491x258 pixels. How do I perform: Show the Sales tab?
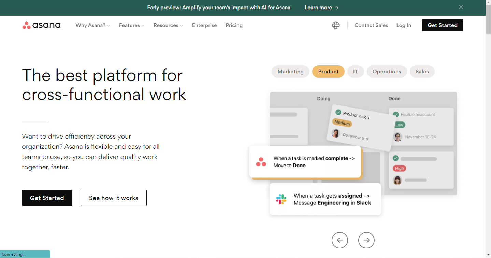click(x=422, y=72)
